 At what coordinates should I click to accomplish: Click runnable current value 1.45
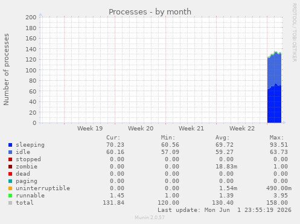click(x=117, y=196)
